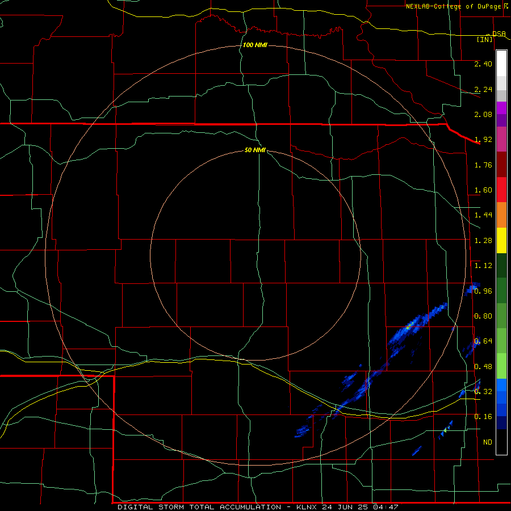Click the 1.44 legend value
The image size is (511, 511).
(x=483, y=215)
